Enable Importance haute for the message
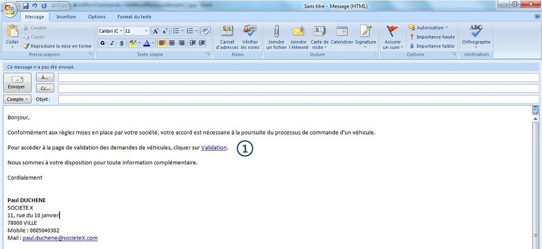This screenshot has height=249, width=542. 432,37
